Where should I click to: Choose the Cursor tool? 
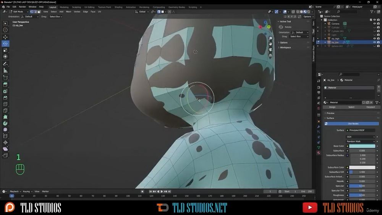[x=5, y=30]
